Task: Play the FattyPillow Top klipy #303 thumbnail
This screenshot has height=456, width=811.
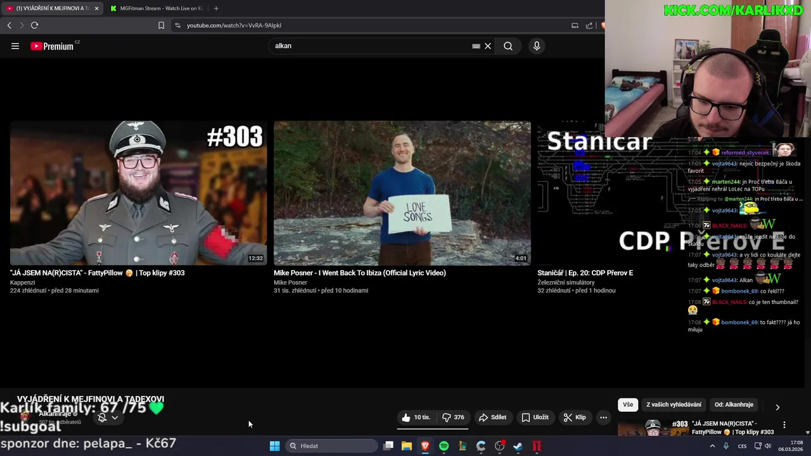Action: pyautogui.click(x=138, y=193)
